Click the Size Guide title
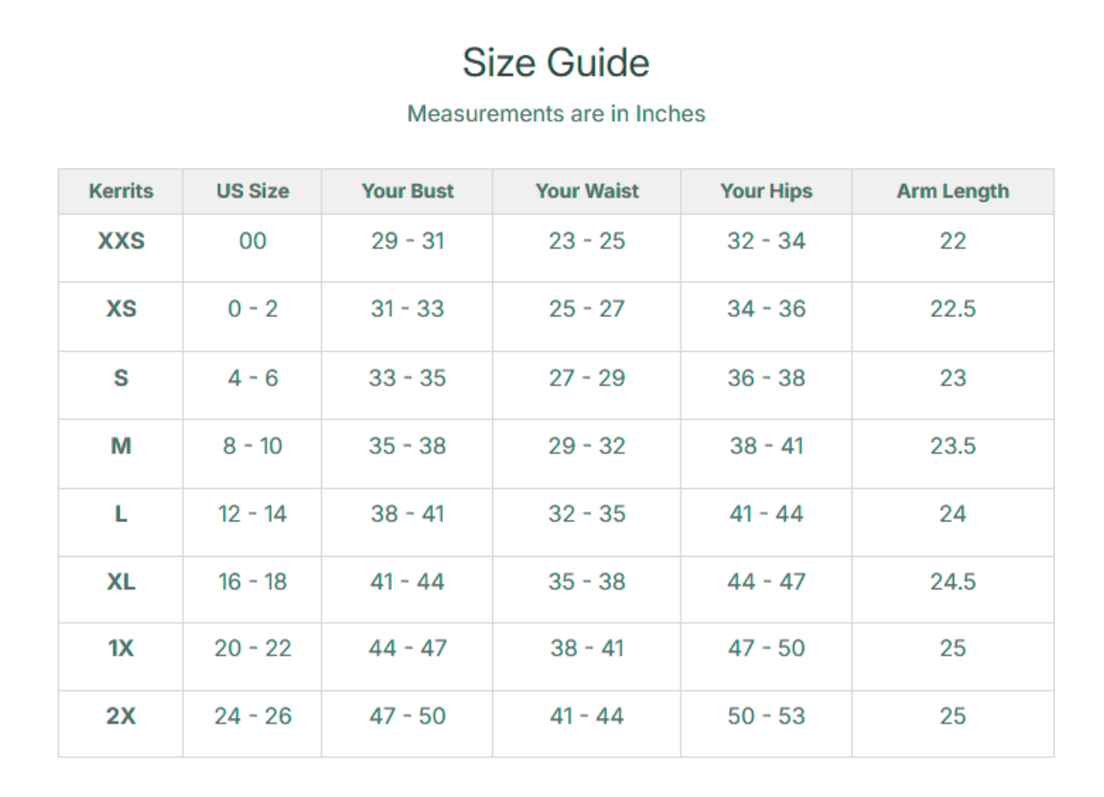This screenshot has height=797, width=1104. click(555, 63)
